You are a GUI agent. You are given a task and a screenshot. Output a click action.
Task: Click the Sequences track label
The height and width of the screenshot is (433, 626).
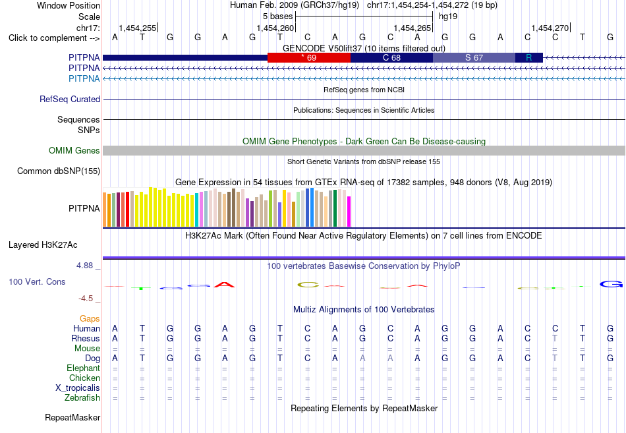[x=78, y=119]
